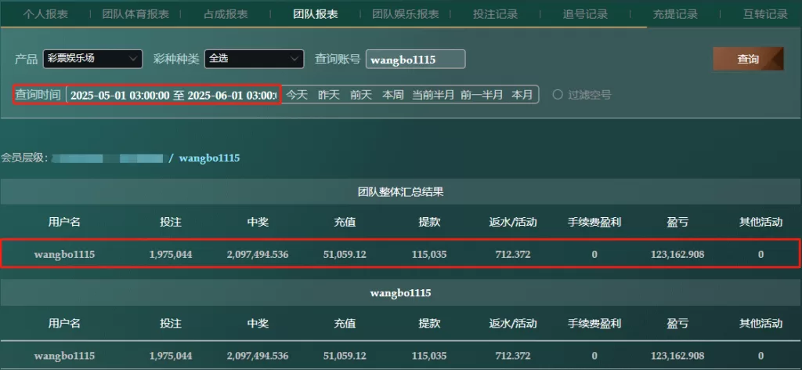The height and width of the screenshot is (370, 802).
Task: Select the 团队报表 tab
Action: [x=316, y=14]
